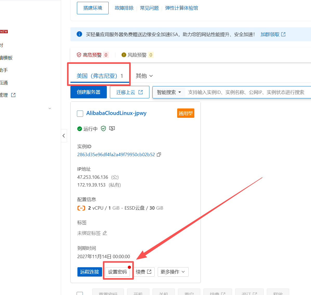Check the AlibabaCloudLinux-jpwy server checkbox

(80, 113)
